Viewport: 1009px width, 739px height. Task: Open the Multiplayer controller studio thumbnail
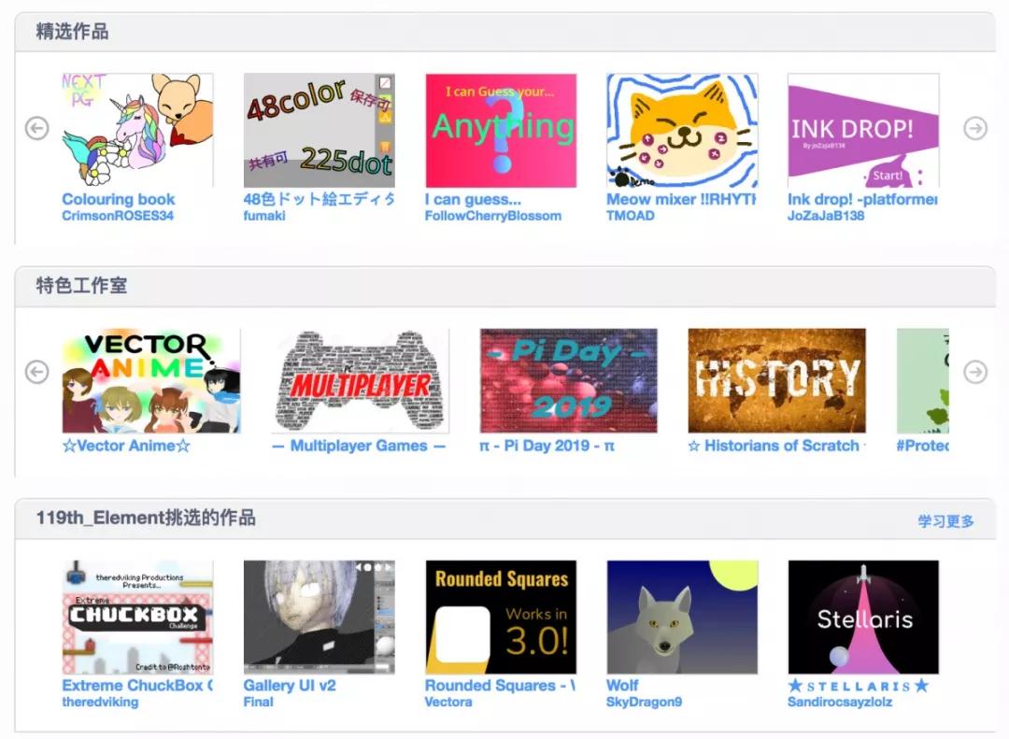360,380
